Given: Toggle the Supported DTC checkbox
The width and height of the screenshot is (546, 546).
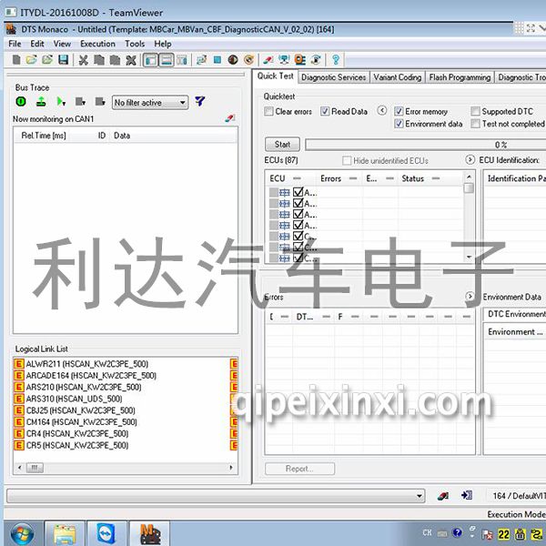Looking at the screenshot, I should pyautogui.click(x=475, y=112).
